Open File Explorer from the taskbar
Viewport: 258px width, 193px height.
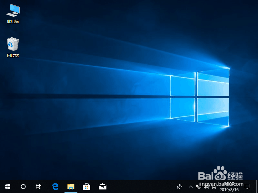pos(71,187)
